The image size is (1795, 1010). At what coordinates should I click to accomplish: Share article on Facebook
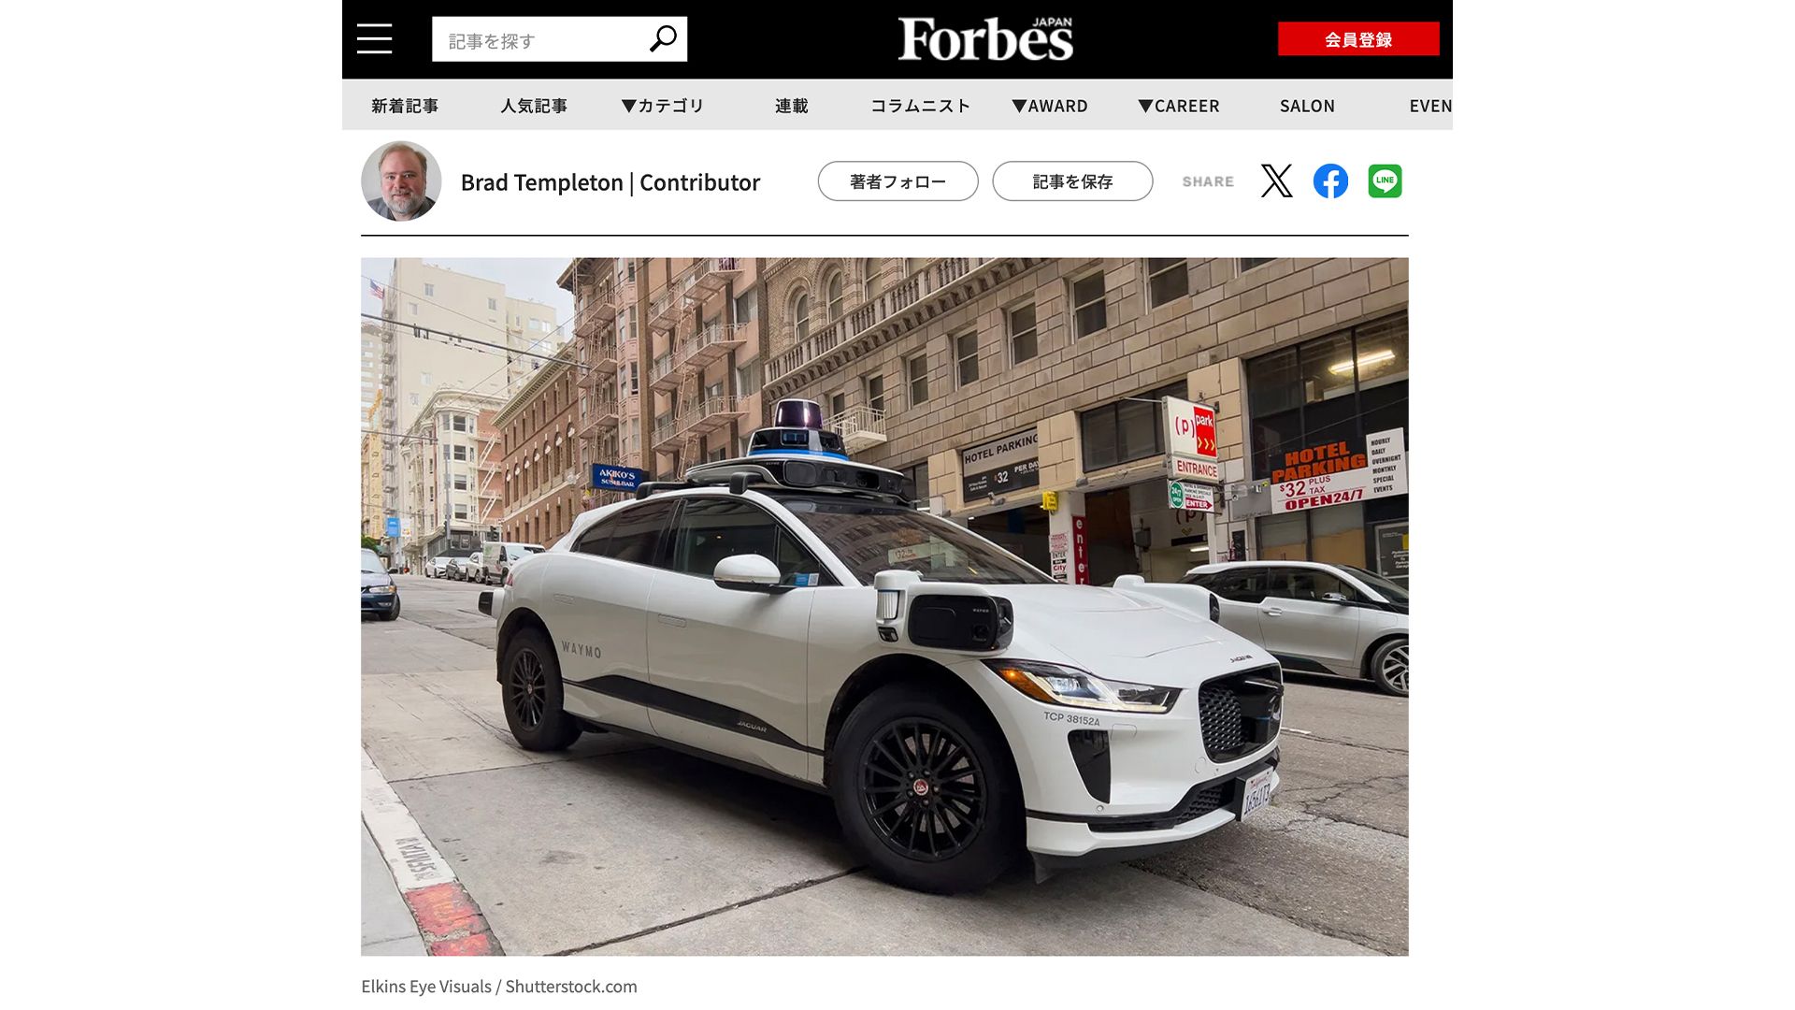coord(1330,180)
